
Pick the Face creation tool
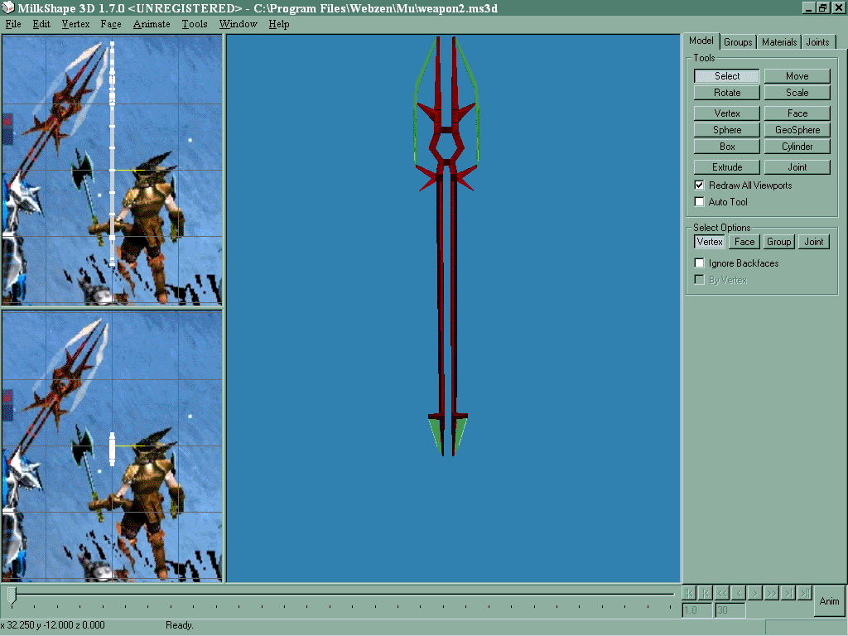[797, 113]
